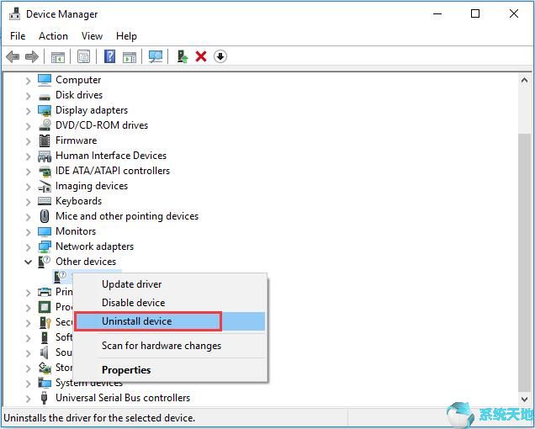This screenshot has width=535, height=429.
Task: Select the DVD/CD-ROM drives label
Action: (102, 125)
